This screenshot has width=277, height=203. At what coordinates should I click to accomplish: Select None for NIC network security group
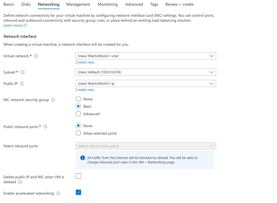(78, 99)
